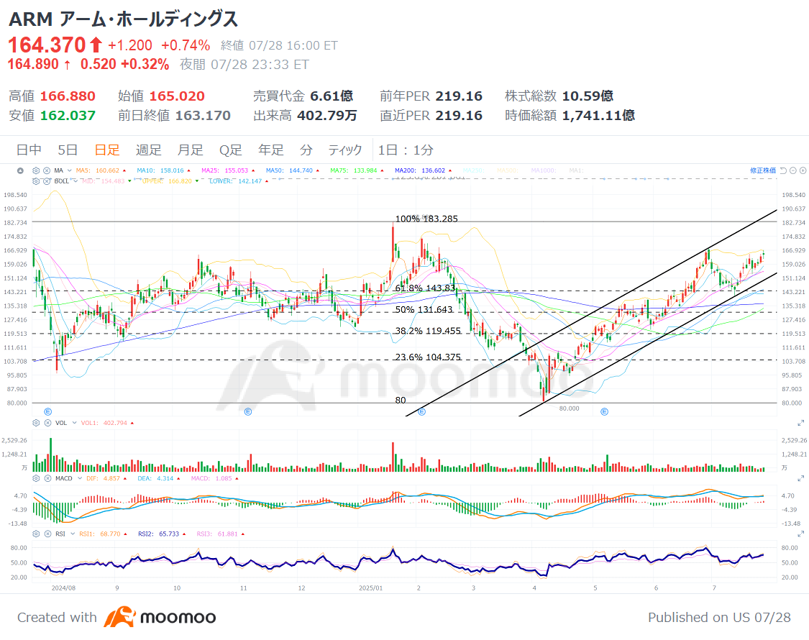Expand the RSI indicator dropdown
The height and width of the screenshot is (640, 809).
73,534
